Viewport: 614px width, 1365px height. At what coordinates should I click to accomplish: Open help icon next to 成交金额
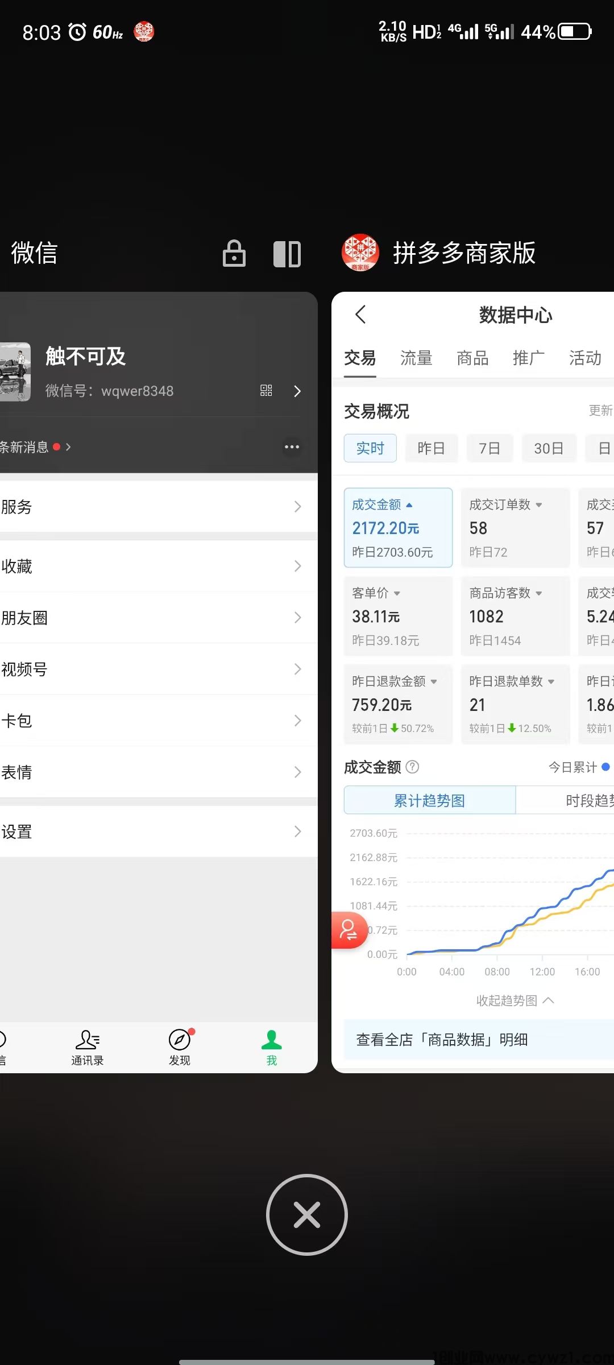pyautogui.click(x=413, y=767)
